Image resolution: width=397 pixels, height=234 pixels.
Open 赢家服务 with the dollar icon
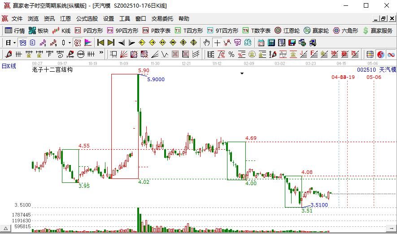click(378, 30)
